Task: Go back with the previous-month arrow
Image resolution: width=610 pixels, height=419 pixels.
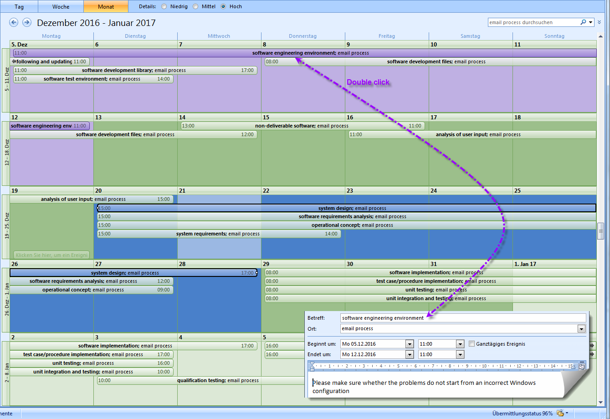Action: tap(14, 22)
